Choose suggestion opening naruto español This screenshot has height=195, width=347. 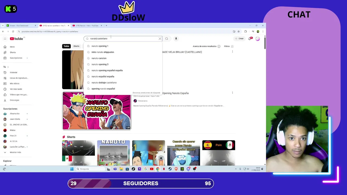pyautogui.click(x=123, y=89)
